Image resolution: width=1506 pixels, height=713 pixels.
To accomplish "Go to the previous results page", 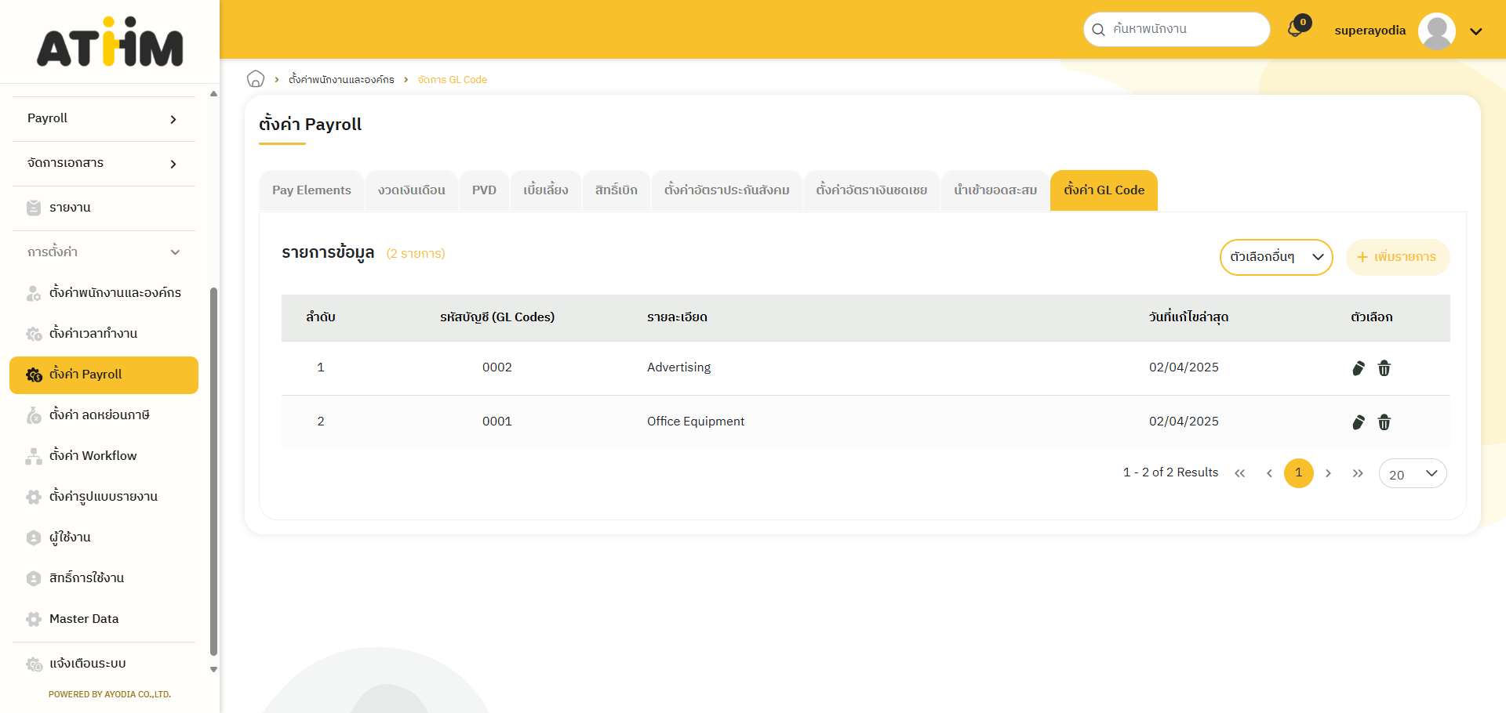I will (x=1269, y=473).
